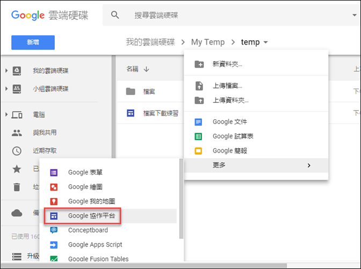Open the 更多 submenu
The image size is (361, 269).
click(256, 165)
